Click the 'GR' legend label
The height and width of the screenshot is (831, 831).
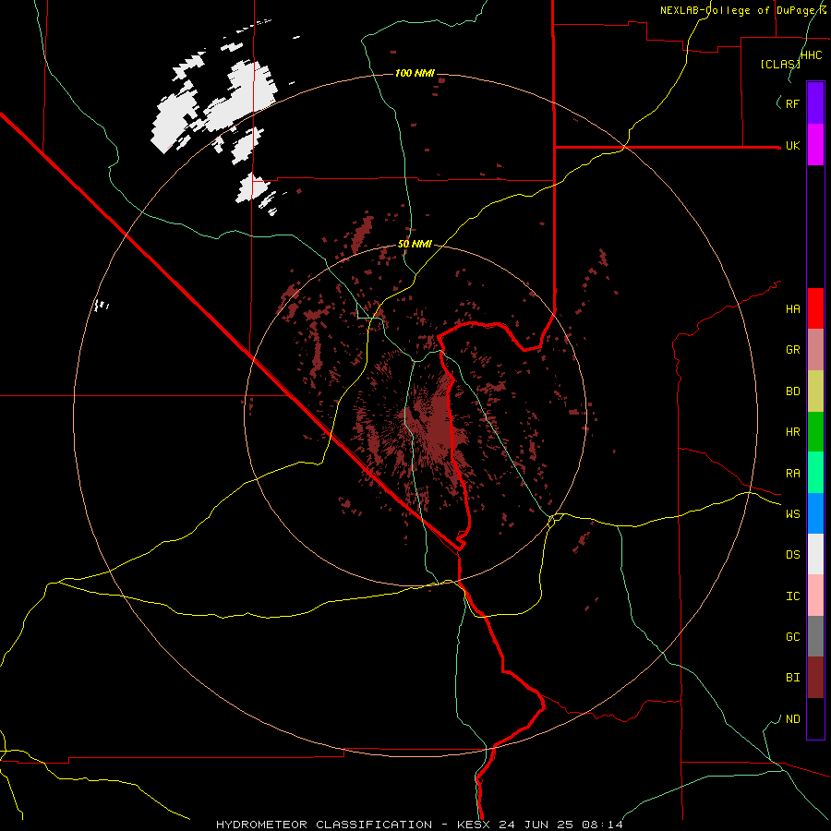(x=792, y=350)
